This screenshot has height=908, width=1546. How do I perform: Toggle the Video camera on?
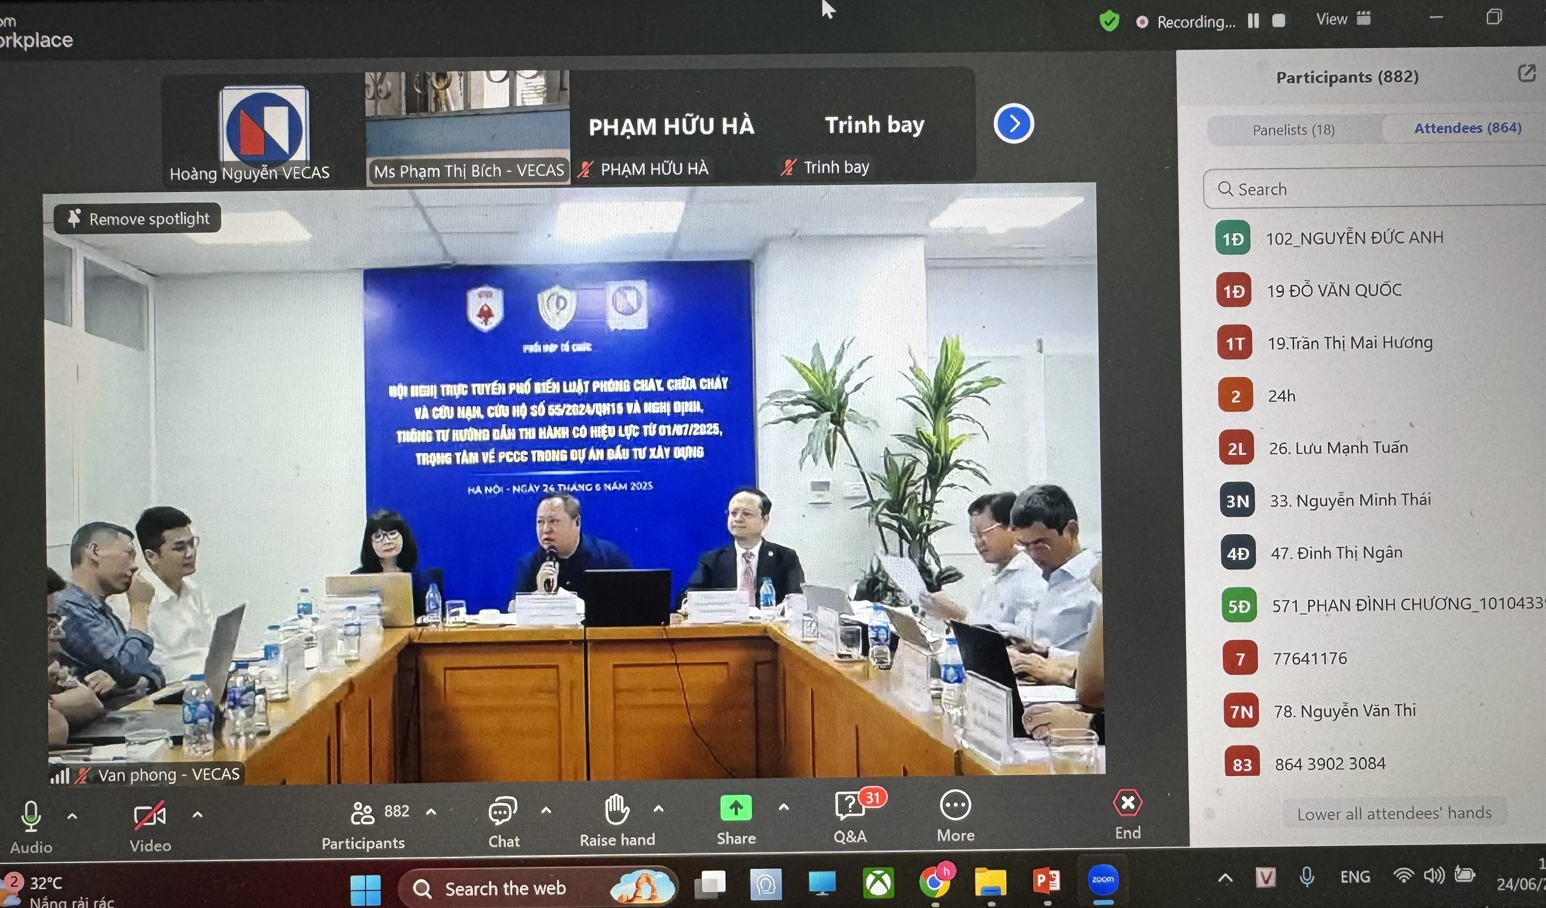(149, 816)
